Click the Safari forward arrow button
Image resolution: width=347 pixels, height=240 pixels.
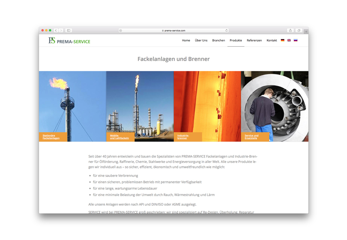tap(61, 30)
